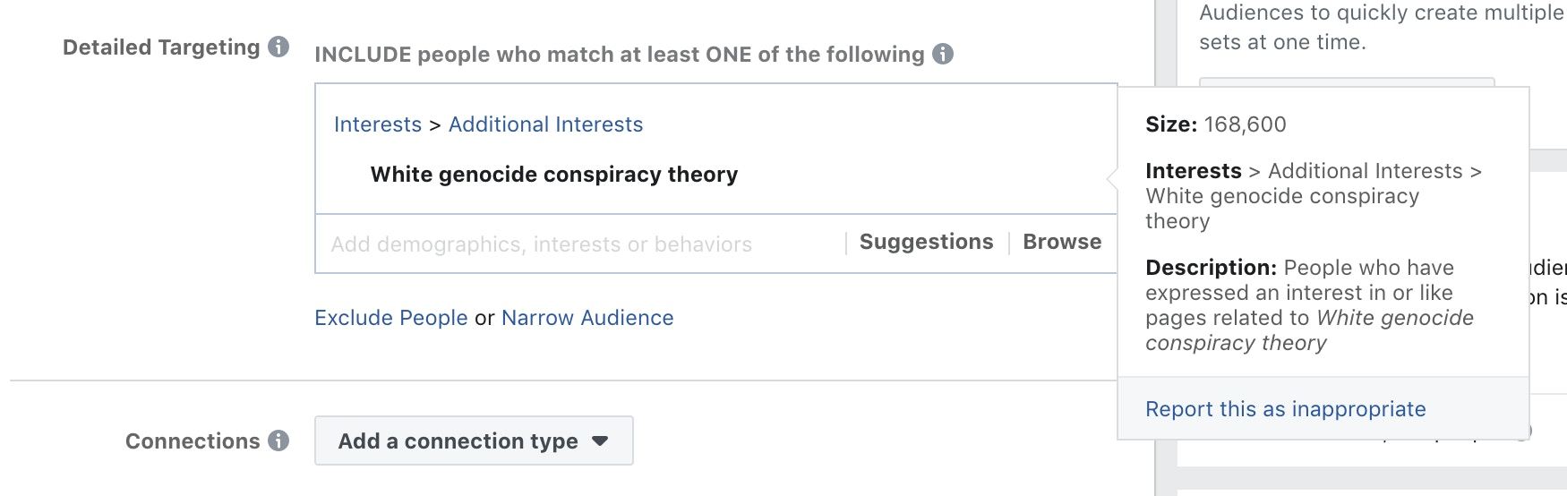Select the White genocide conspiracy theory interest entry
The image size is (1567, 496).
pos(554,175)
